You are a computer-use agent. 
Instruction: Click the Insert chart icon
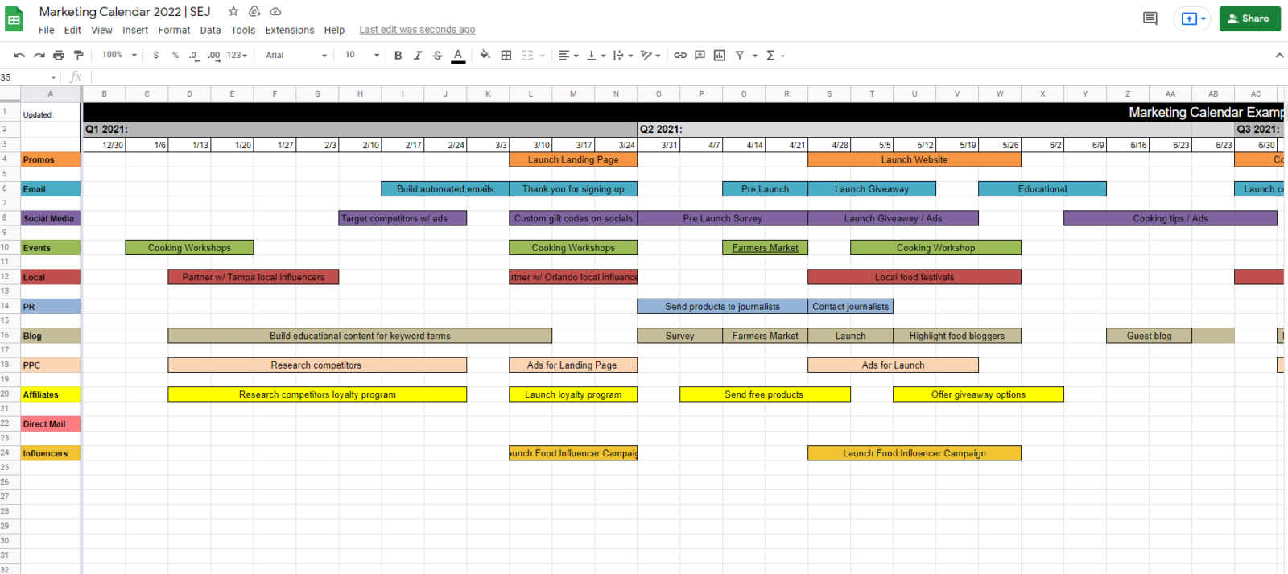coord(720,56)
